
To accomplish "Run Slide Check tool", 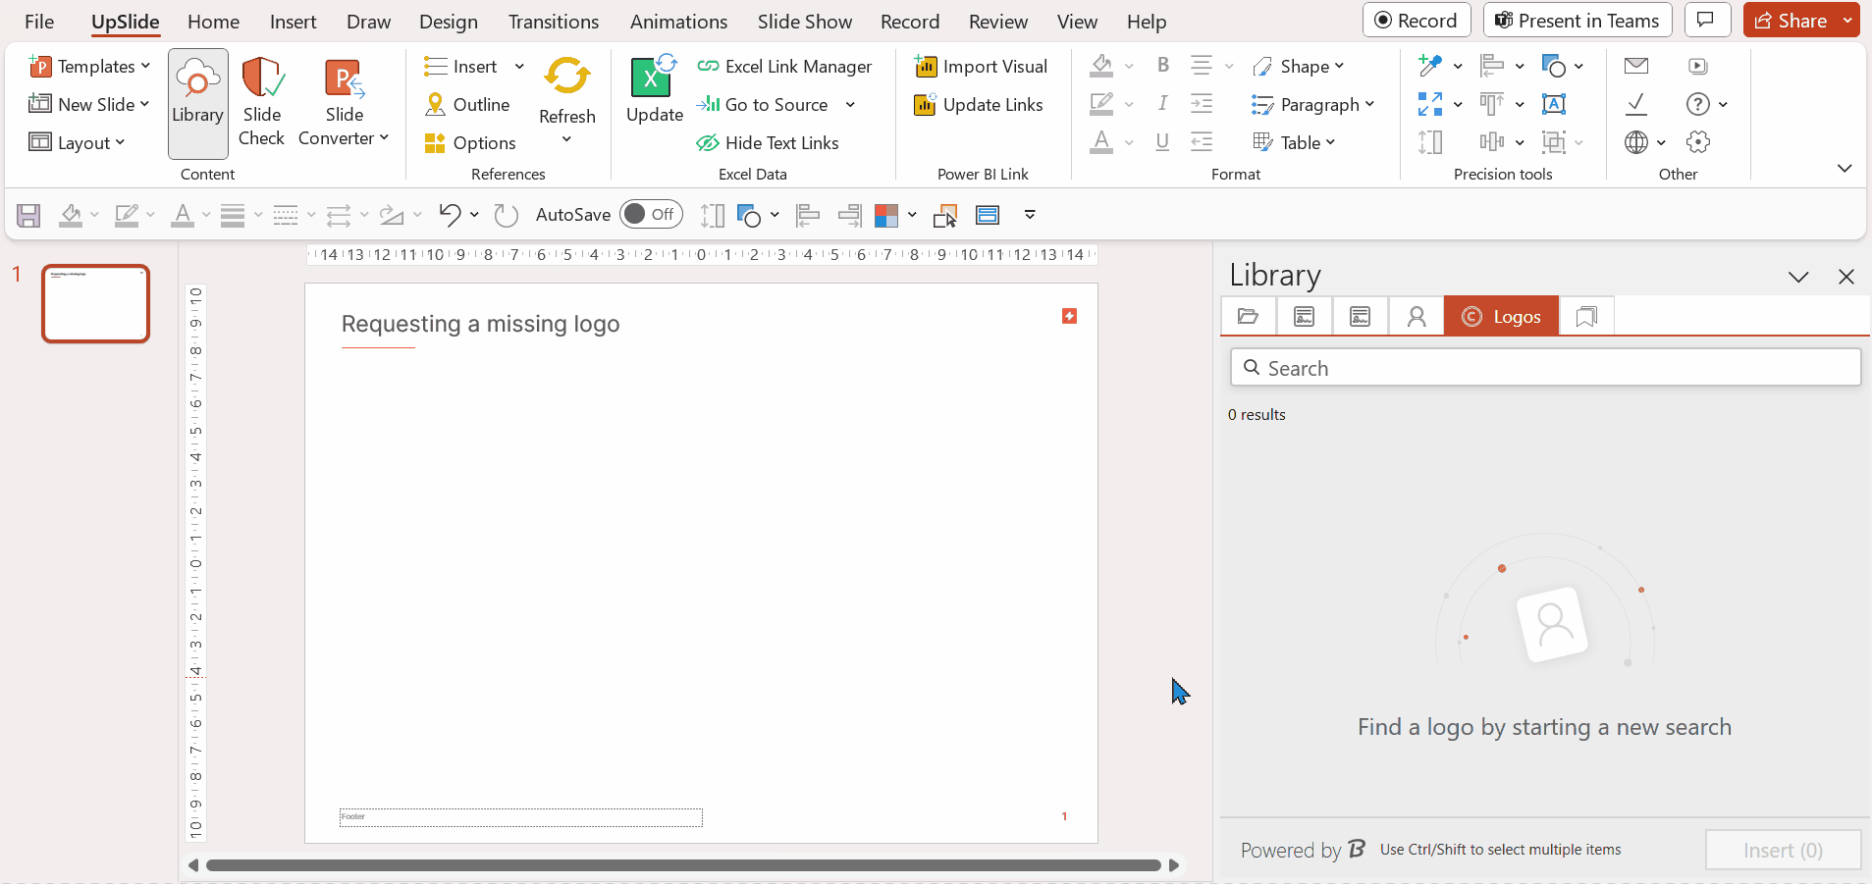I will (x=262, y=103).
